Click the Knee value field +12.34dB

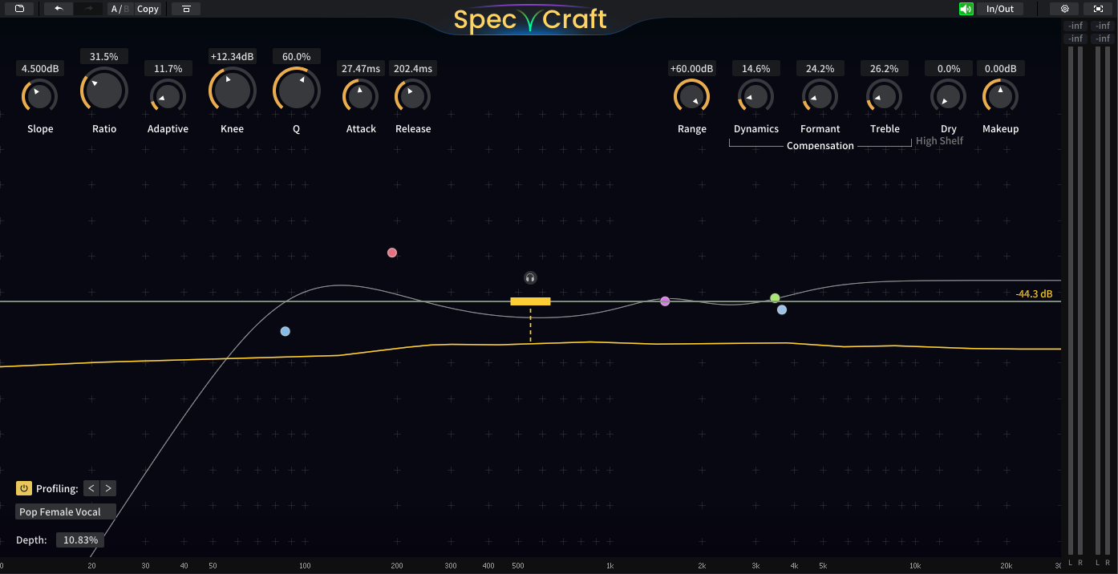(233, 57)
